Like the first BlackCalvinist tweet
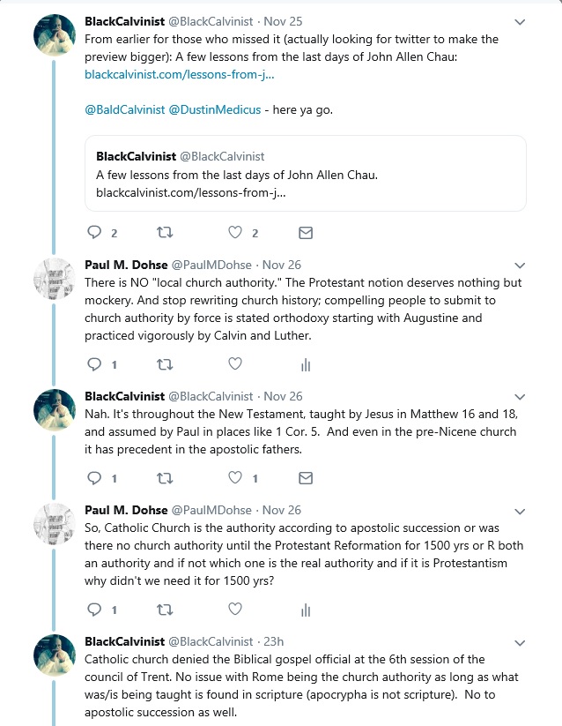 pyautogui.click(x=235, y=233)
